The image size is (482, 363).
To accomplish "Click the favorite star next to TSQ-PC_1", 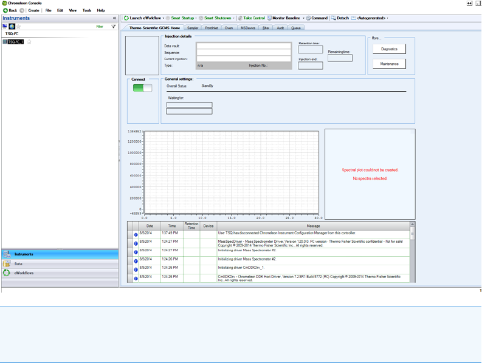I will point(29,42).
